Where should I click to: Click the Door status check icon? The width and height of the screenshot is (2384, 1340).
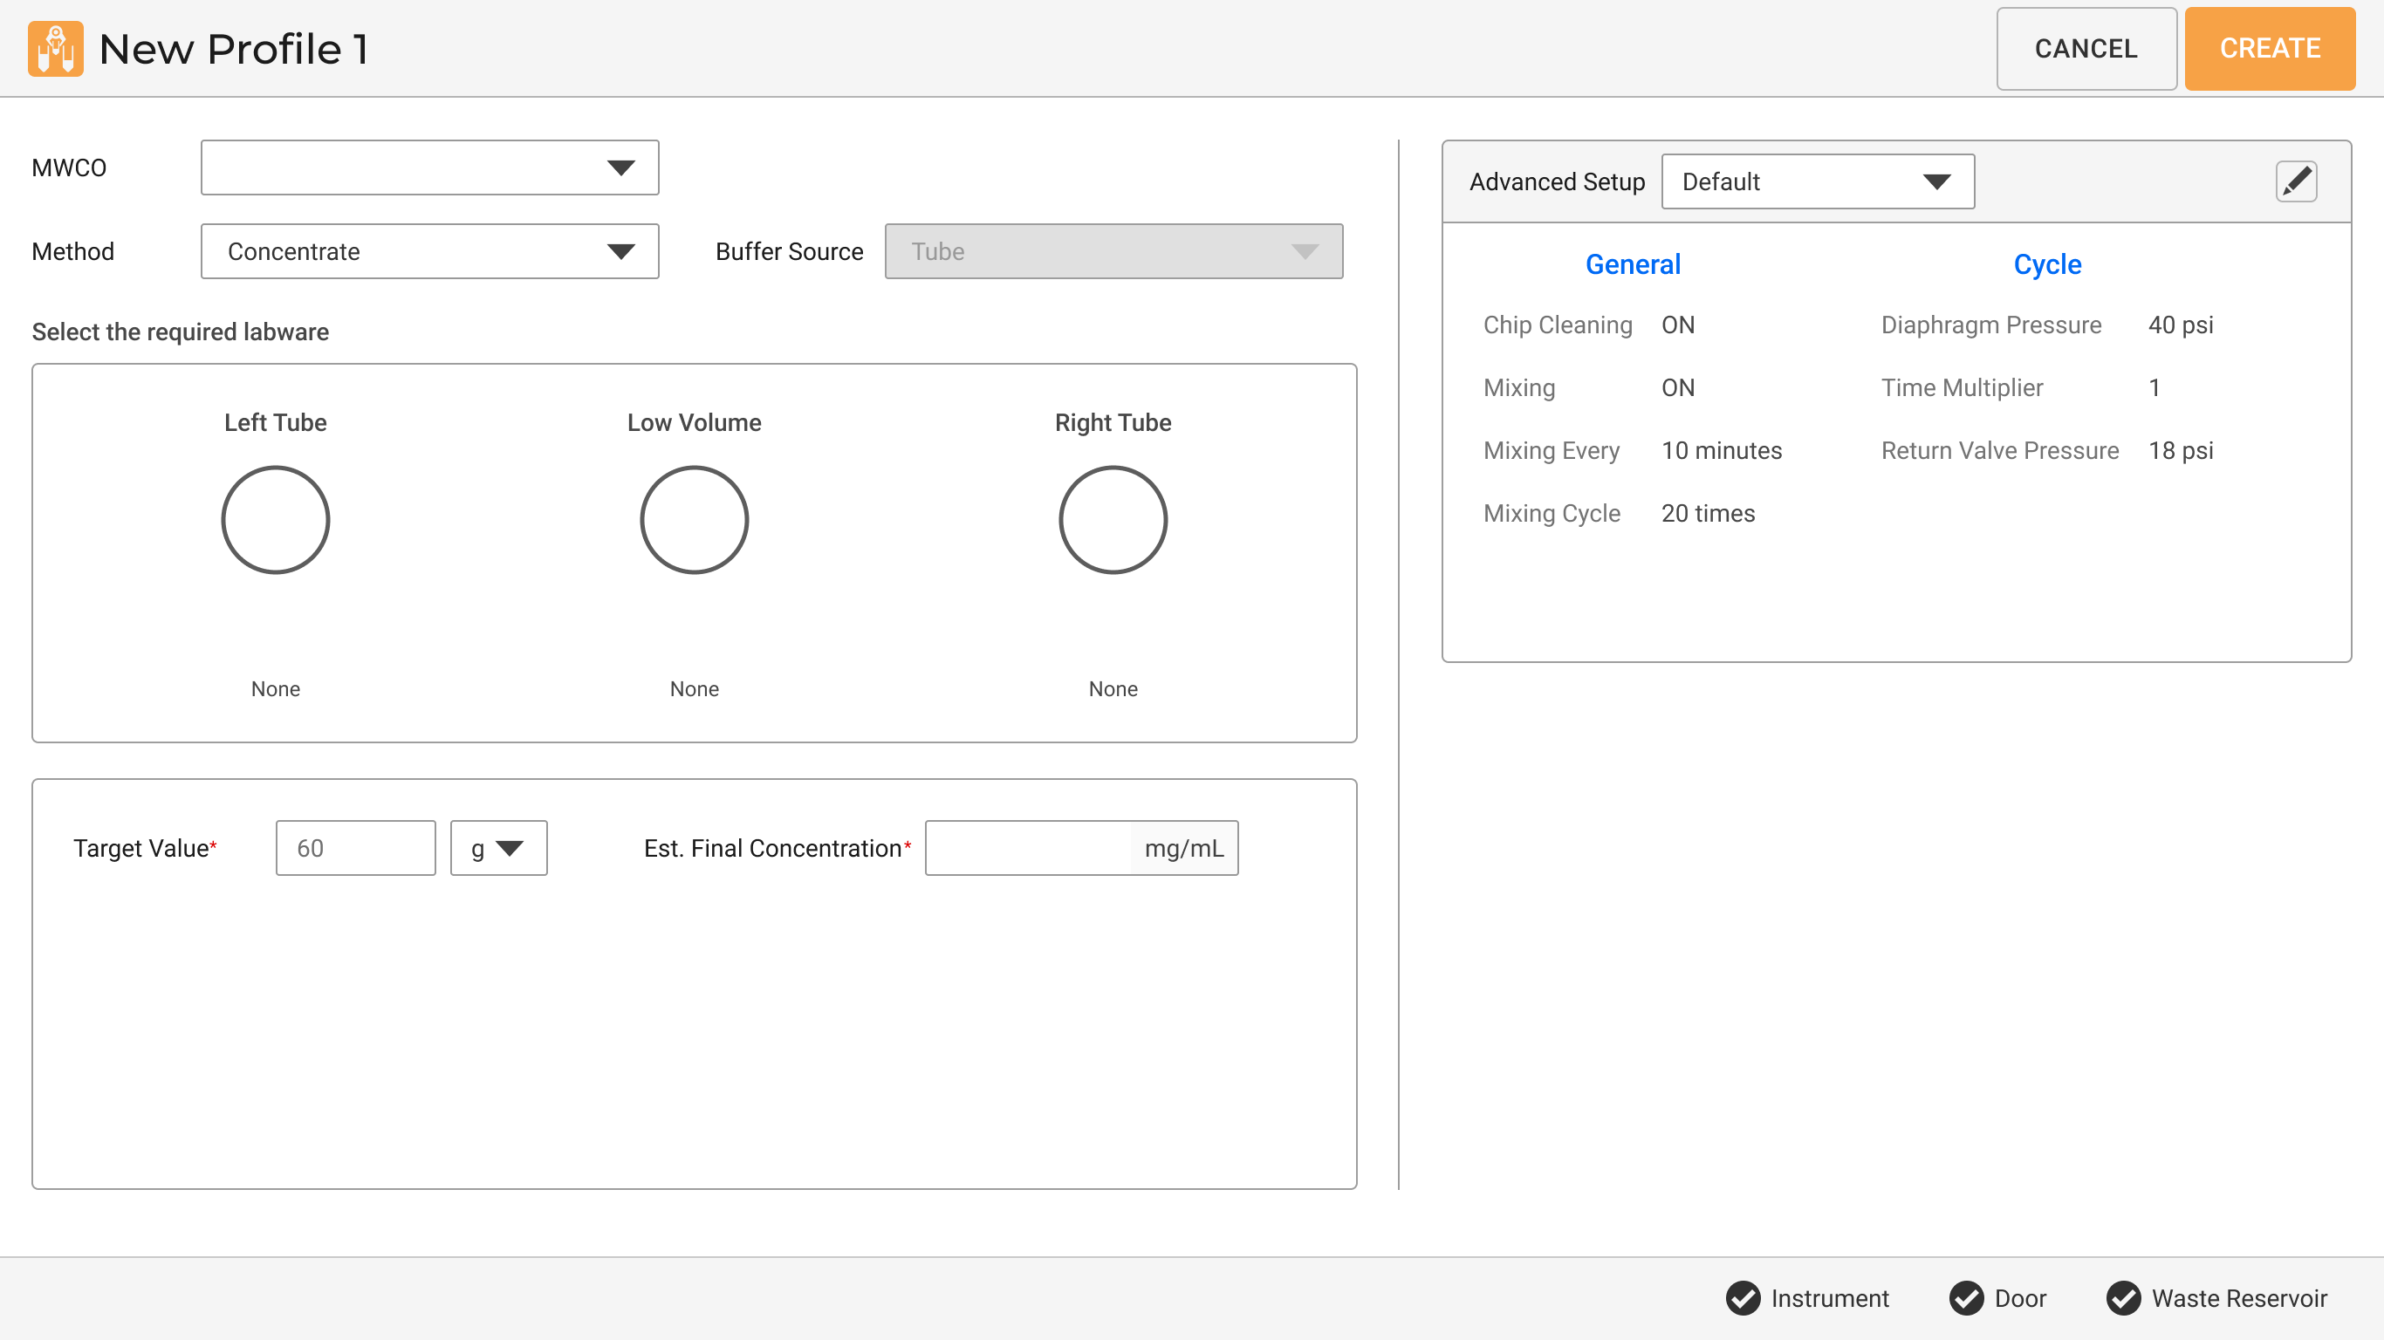point(1969,1298)
